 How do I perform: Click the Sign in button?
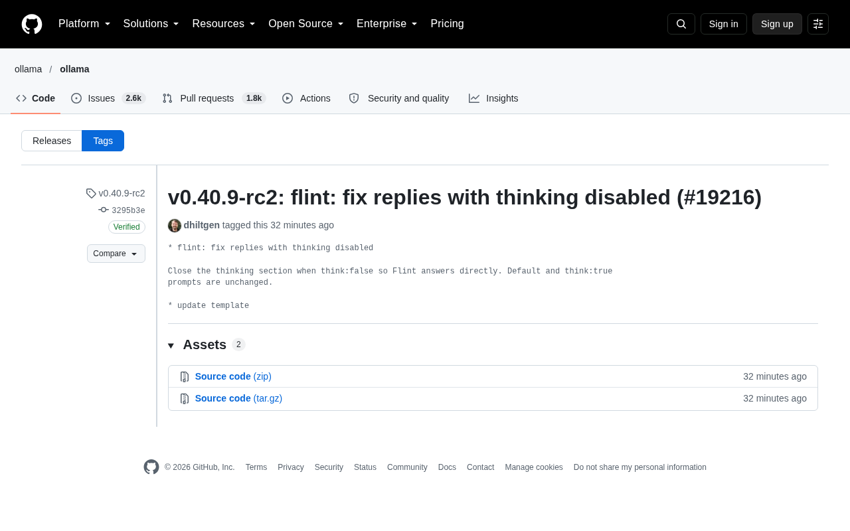coord(724,24)
